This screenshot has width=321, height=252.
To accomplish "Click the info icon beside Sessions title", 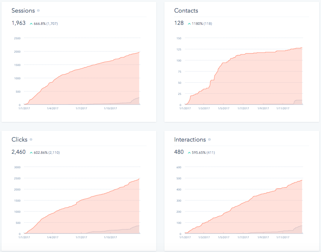I will click(x=38, y=11).
